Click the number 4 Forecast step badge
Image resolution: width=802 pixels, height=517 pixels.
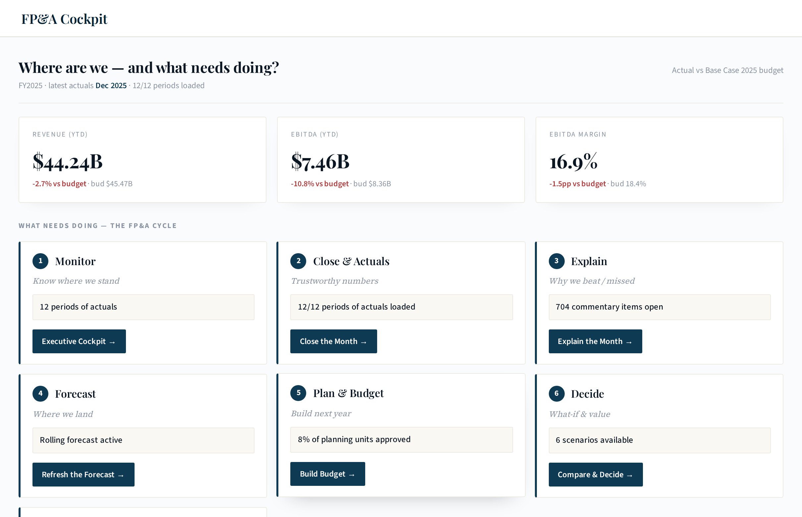[x=40, y=393]
